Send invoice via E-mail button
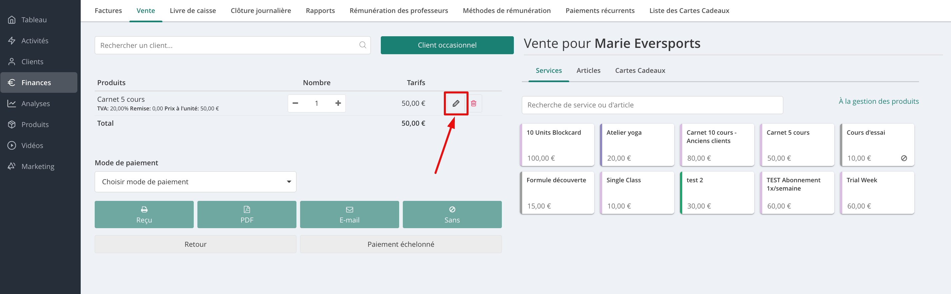Viewport: 951px width, 294px height. pyautogui.click(x=349, y=215)
